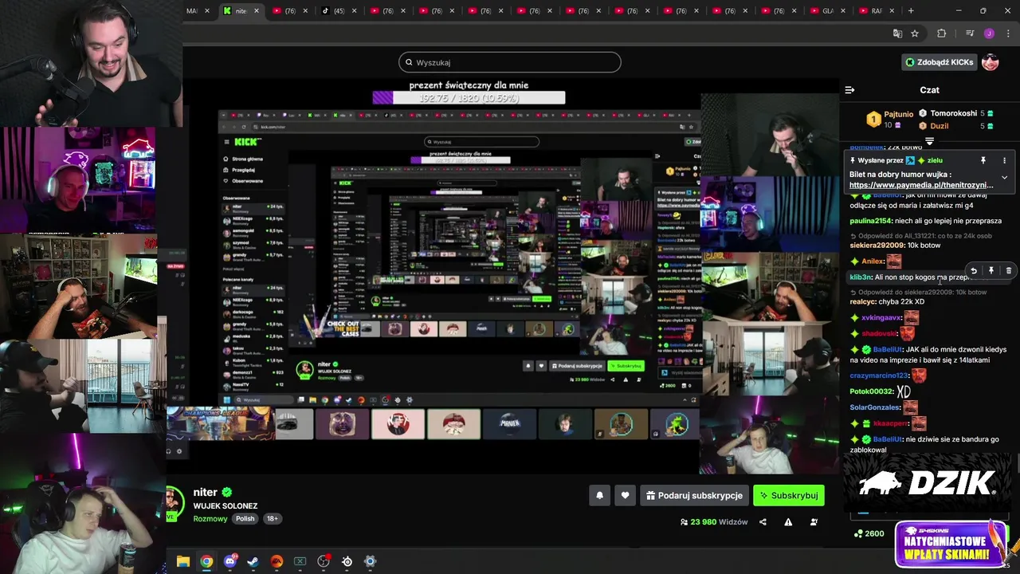Viewport: 1020px width, 574px height.
Task: Click the 18+ tag
Action: tap(272, 518)
